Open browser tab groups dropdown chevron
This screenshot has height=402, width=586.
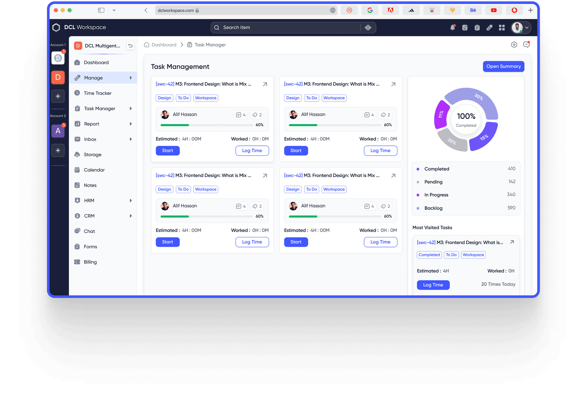(x=114, y=10)
